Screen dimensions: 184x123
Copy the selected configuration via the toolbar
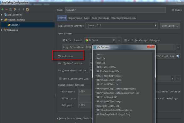tap(11, 9)
